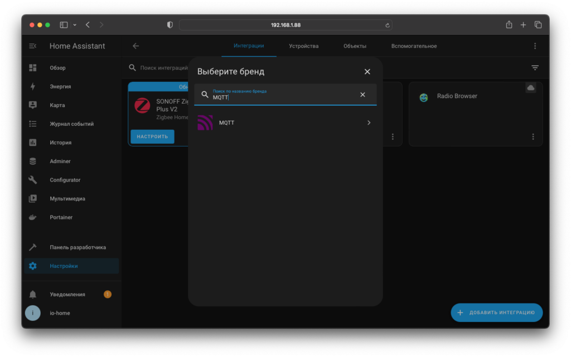Go back in Safari history

point(88,25)
